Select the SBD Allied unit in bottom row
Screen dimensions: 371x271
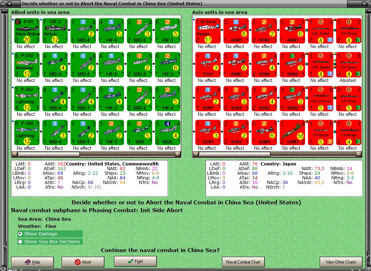click(139, 132)
